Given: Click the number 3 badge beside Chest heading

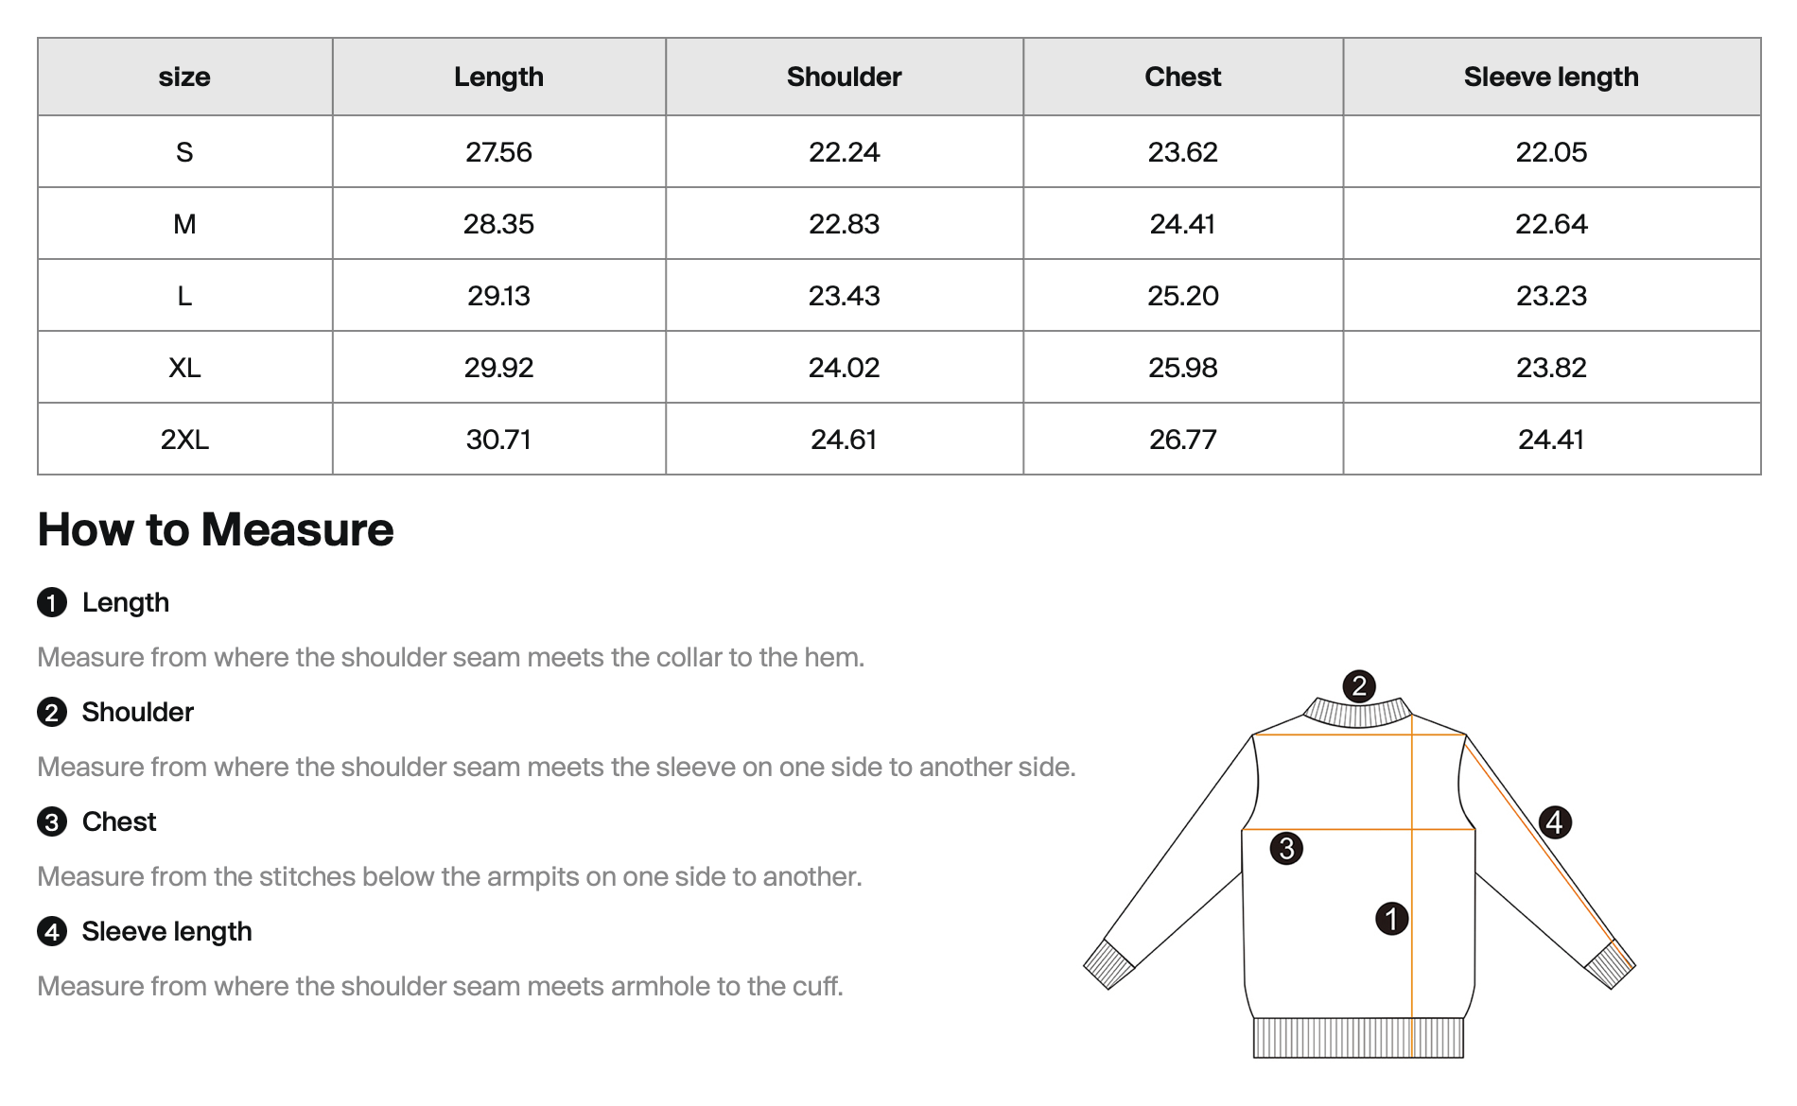Looking at the screenshot, I should coord(52,822).
